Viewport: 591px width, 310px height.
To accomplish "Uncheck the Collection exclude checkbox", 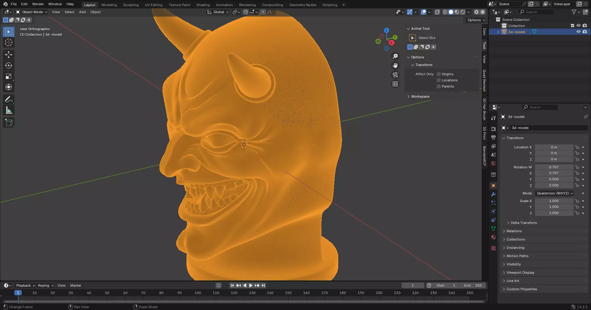I will click(x=572, y=26).
